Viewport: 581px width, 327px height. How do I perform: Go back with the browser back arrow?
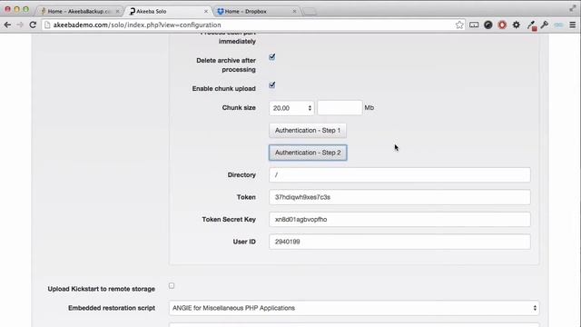[7, 25]
